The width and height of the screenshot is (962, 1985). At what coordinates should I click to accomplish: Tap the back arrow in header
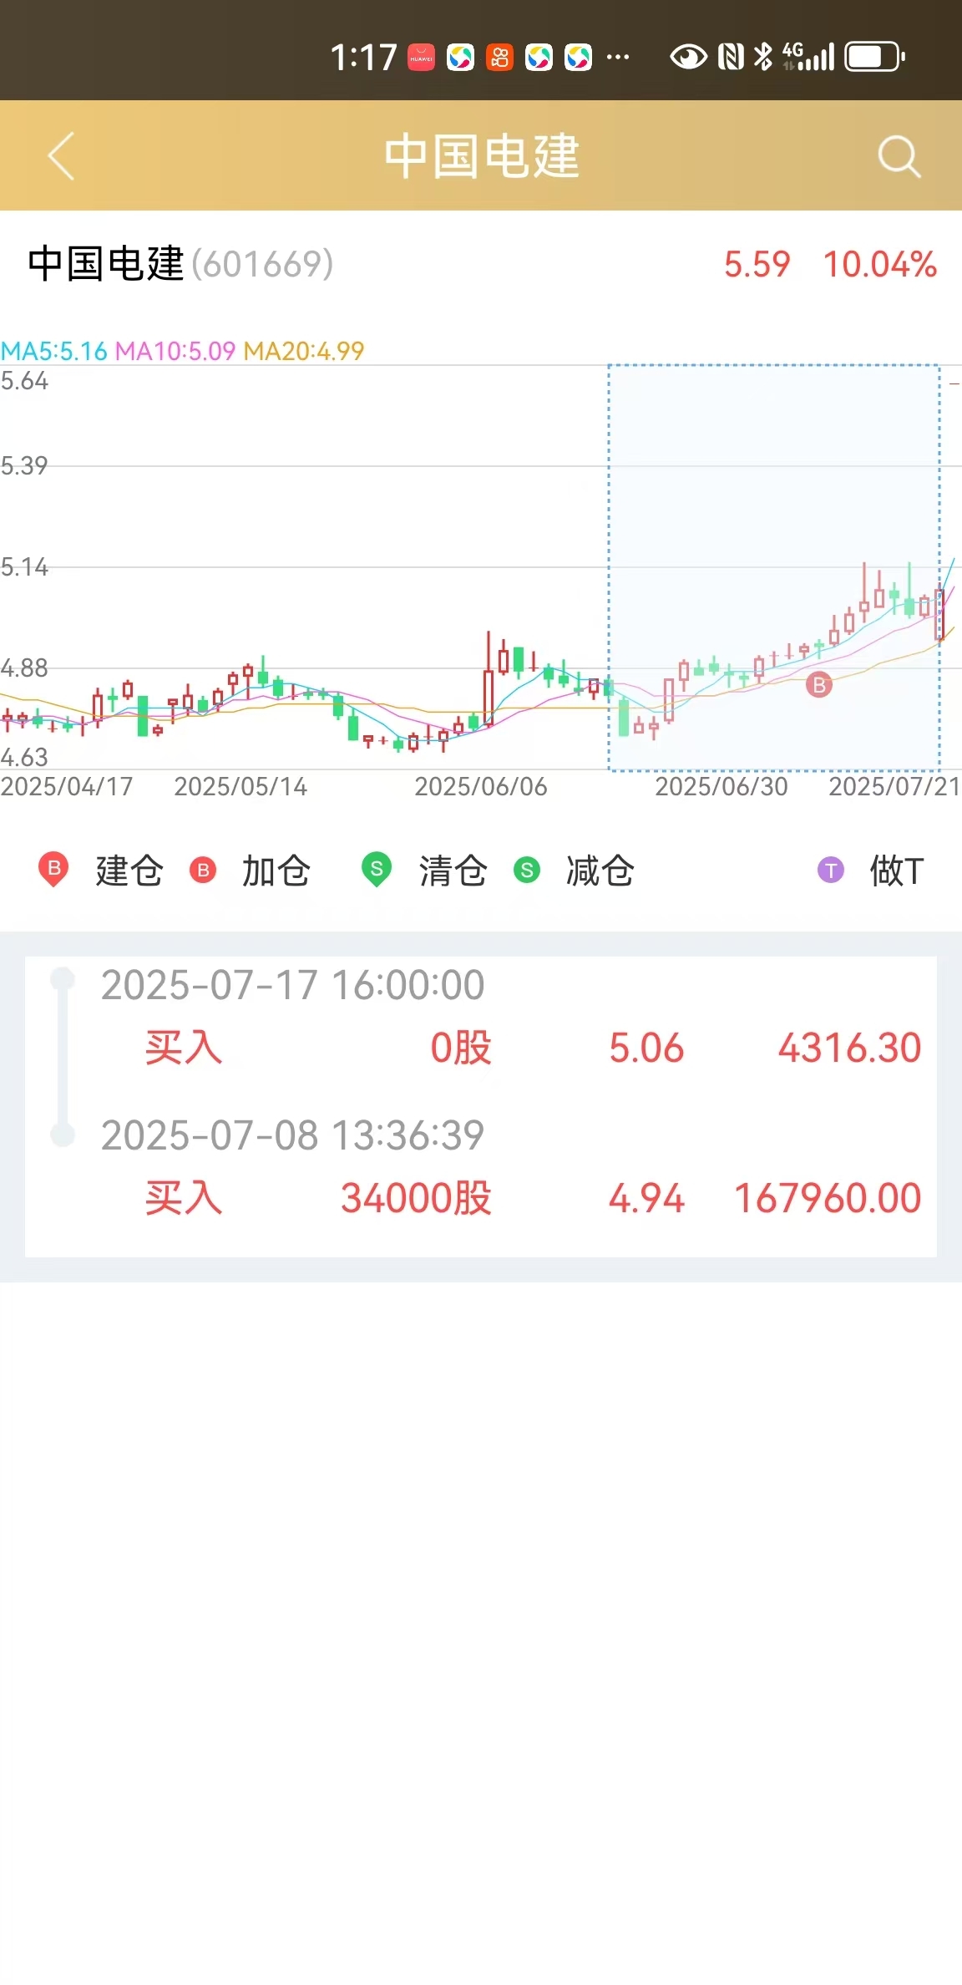61,156
